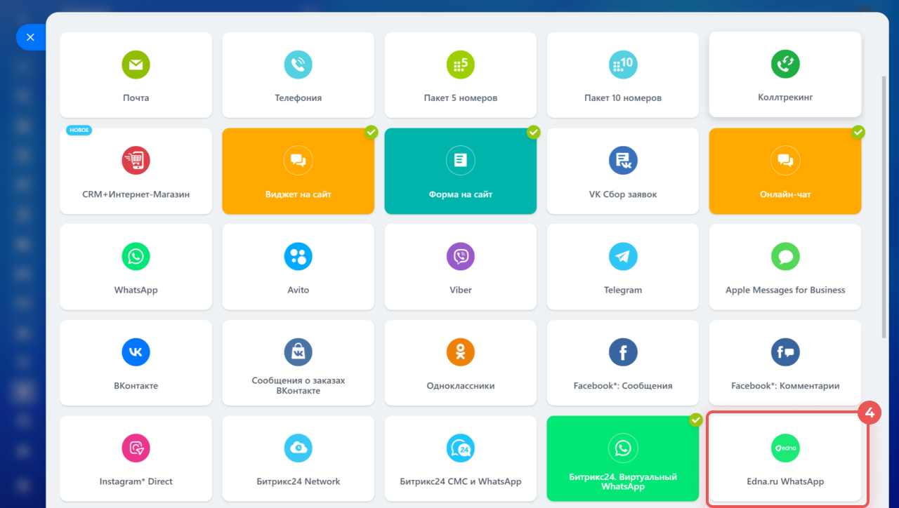Click the pink Instagram Direct icon

click(x=136, y=448)
